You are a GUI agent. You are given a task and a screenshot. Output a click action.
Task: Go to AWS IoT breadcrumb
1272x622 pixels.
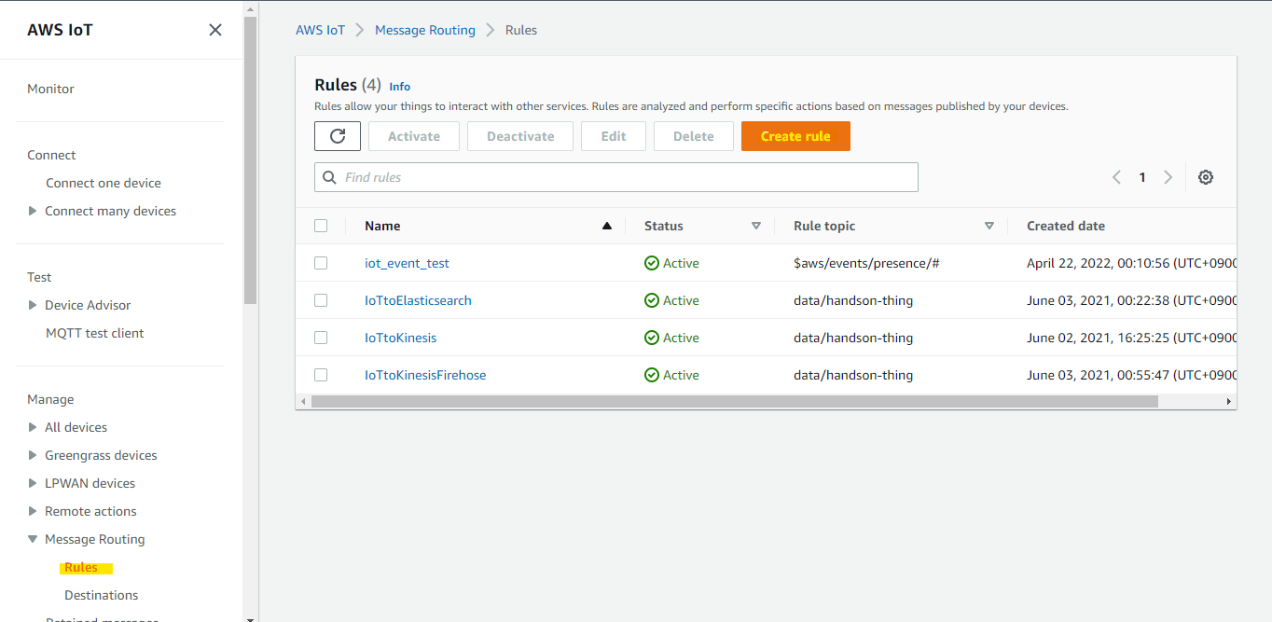click(x=320, y=30)
